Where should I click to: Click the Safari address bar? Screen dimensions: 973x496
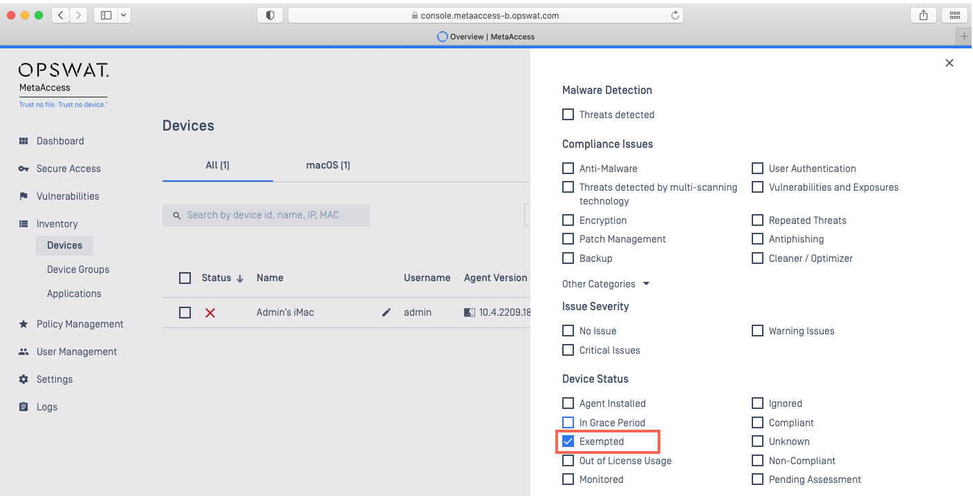(x=485, y=15)
